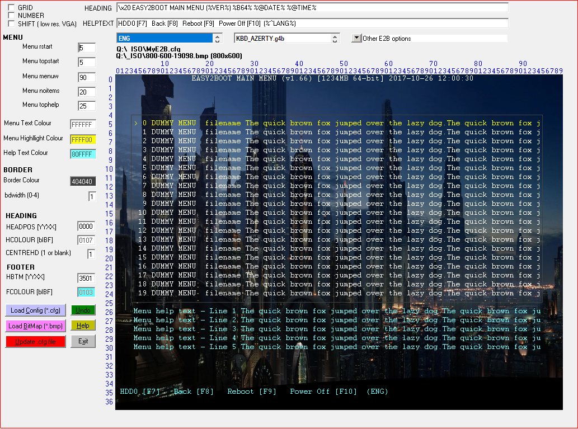Toggle the NUMBER checkbox
Viewport: 578px width, 429px height.
pyautogui.click(x=11, y=16)
